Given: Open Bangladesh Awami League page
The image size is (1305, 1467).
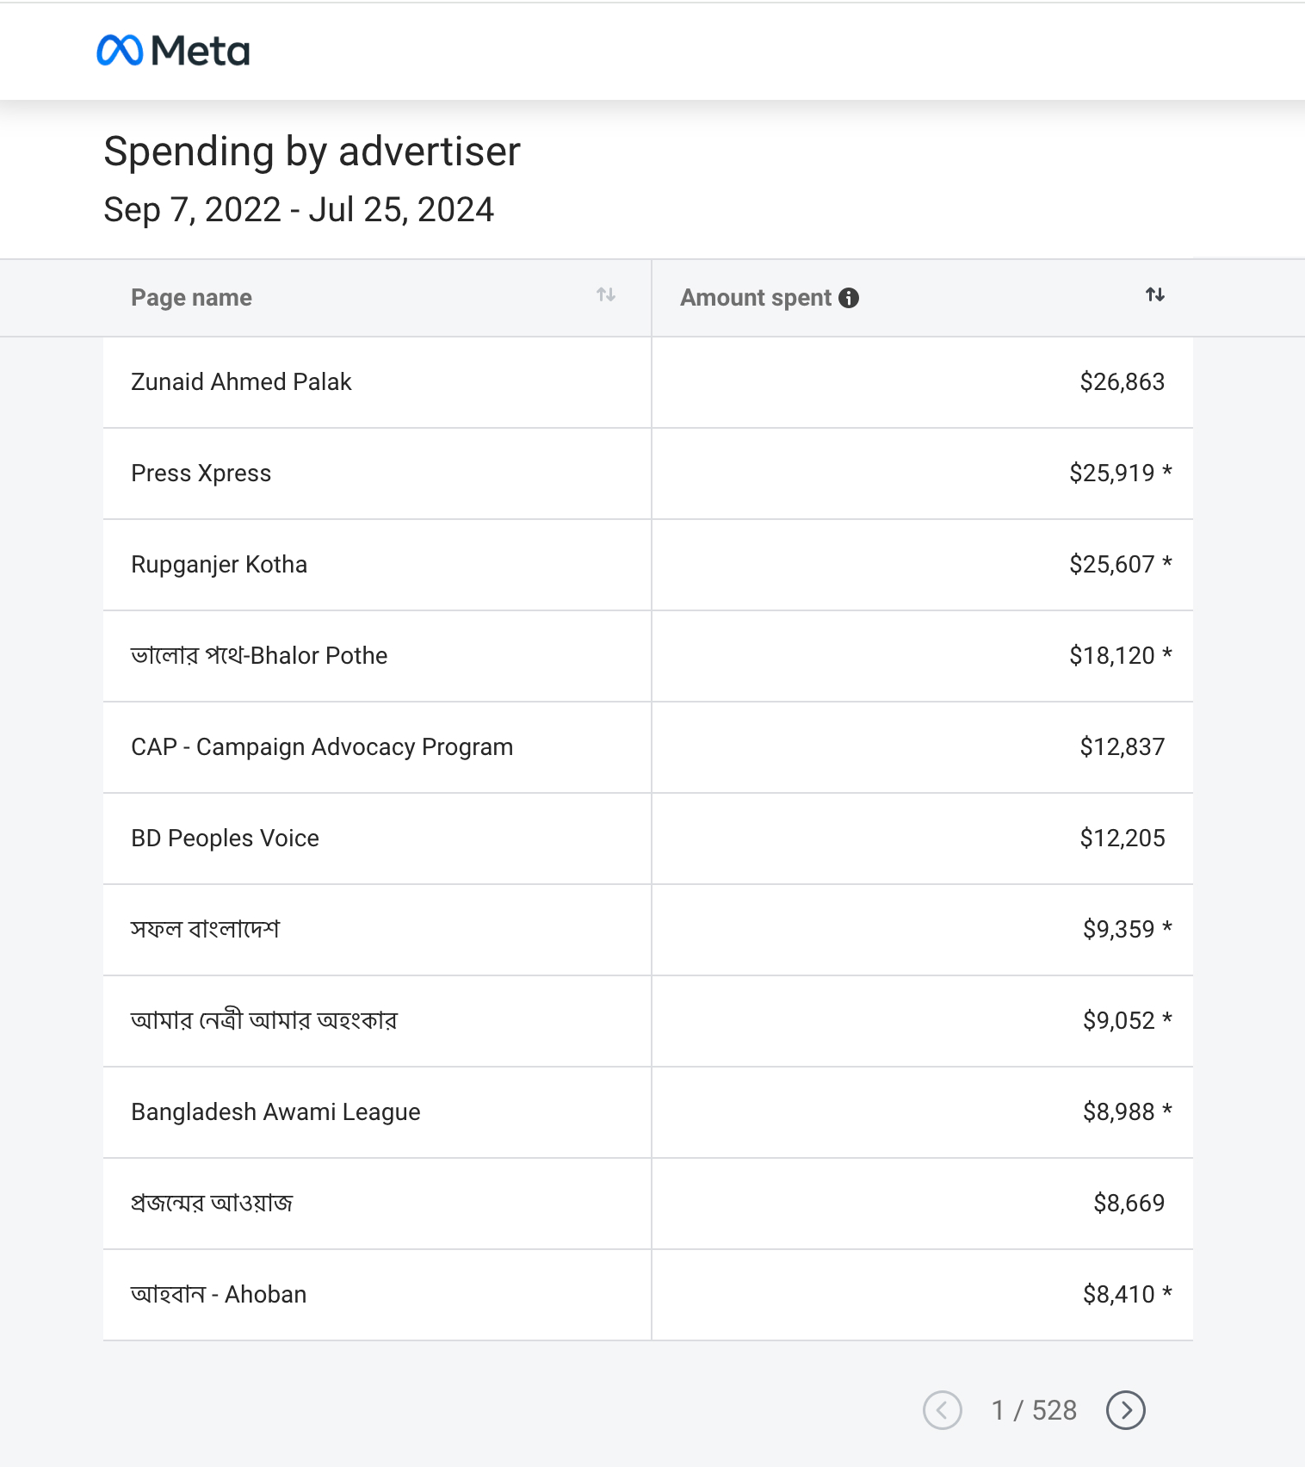Looking at the screenshot, I should [275, 1112].
